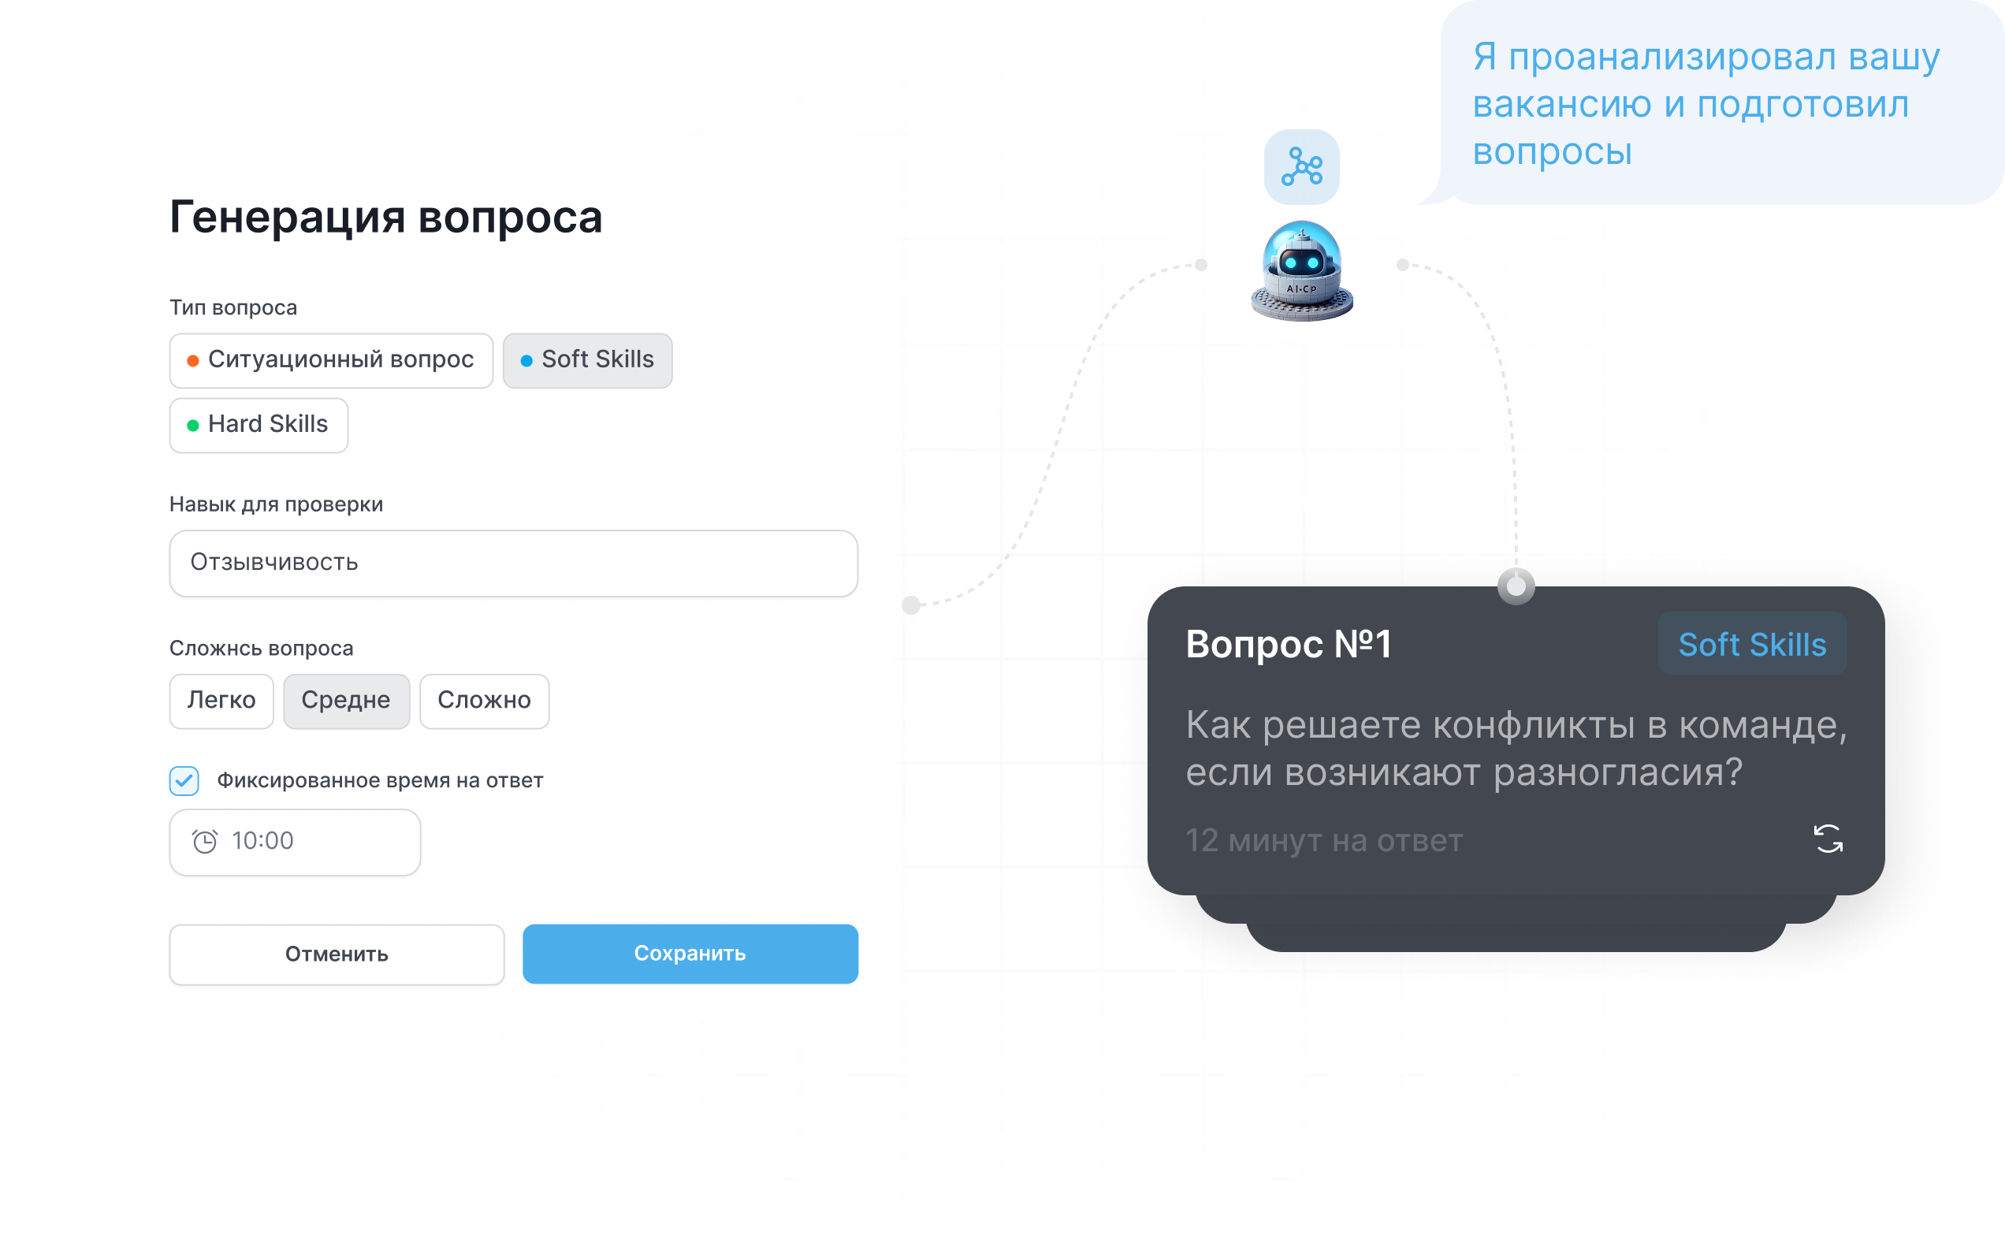
Task: Click the blue dot on Soft Skills chip
Action: pos(526,360)
